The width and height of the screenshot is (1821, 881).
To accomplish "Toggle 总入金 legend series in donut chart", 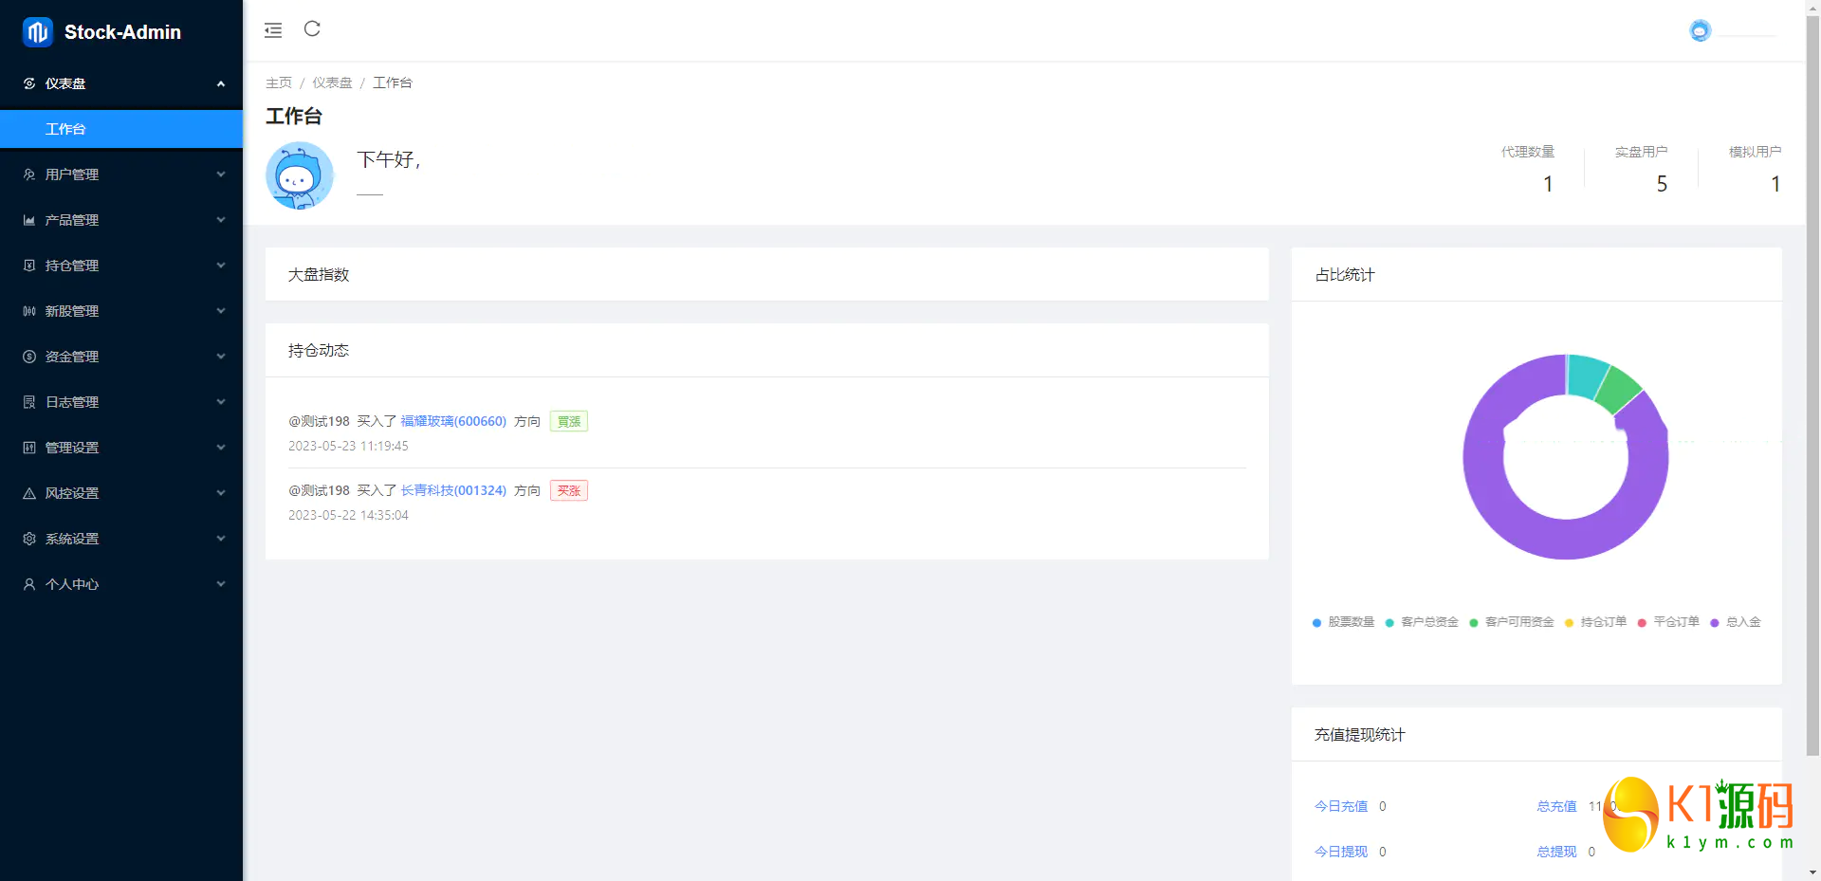I will tap(1736, 622).
